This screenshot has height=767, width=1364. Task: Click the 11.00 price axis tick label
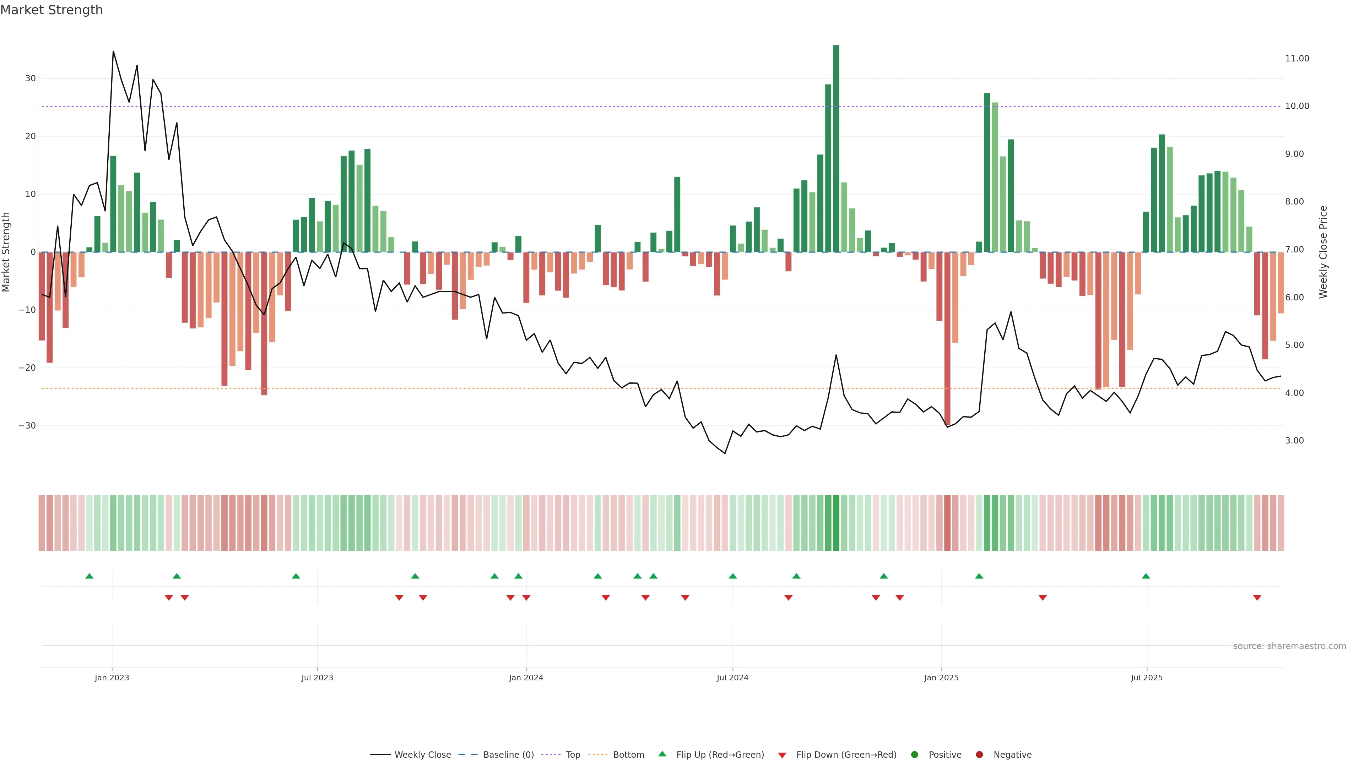tap(1297, 59)
